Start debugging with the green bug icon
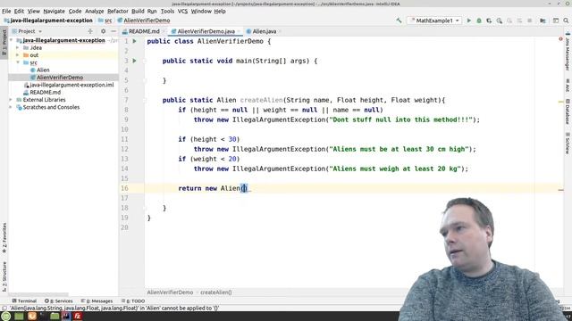The image size is (572, 321). pyautogui.click(x=479, y=21)
